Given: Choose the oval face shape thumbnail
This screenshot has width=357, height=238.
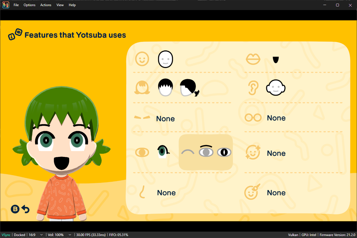Looking at the screenshot, I should [x=166, y=59].
